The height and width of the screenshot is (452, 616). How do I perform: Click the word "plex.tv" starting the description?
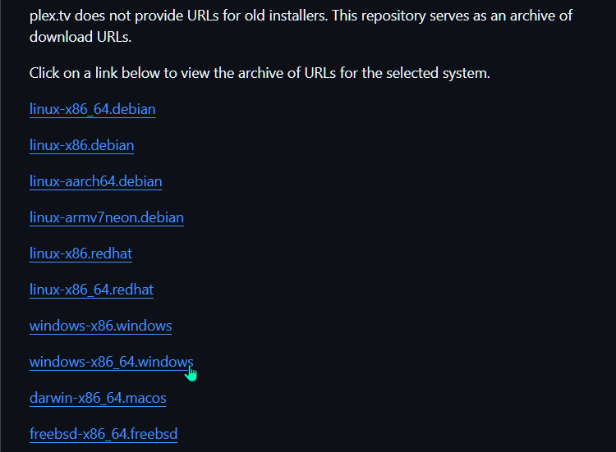[x=50, y=16]
